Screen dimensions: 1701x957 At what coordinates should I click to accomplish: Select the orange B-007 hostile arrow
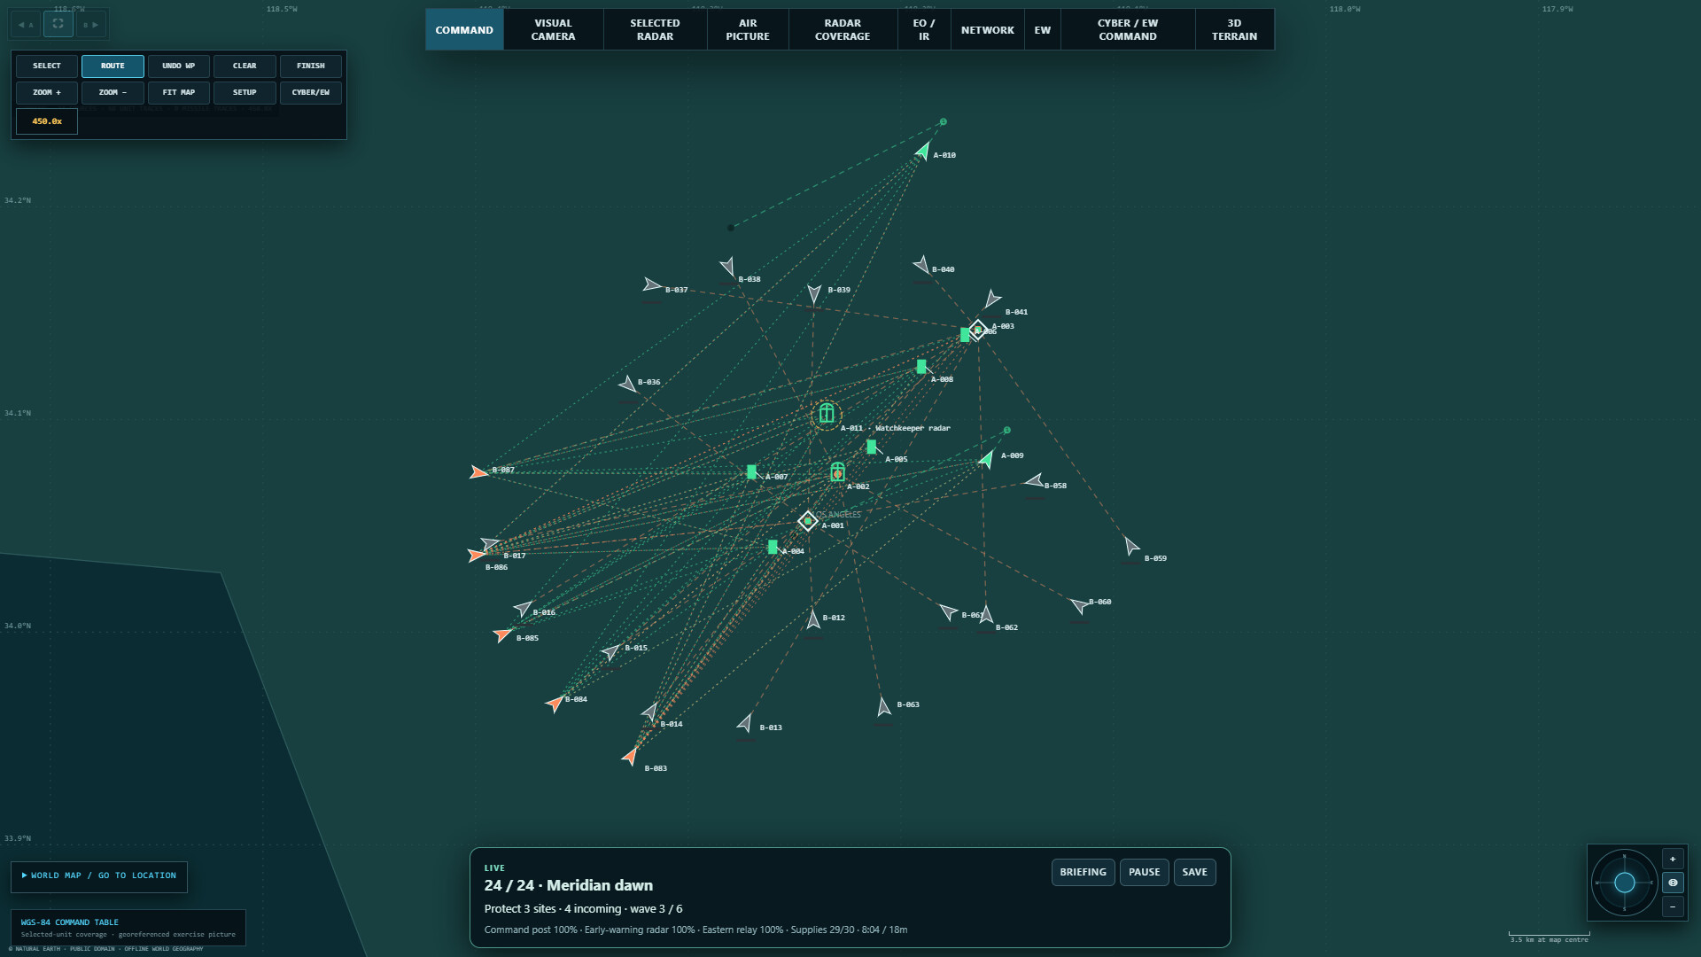478,472
